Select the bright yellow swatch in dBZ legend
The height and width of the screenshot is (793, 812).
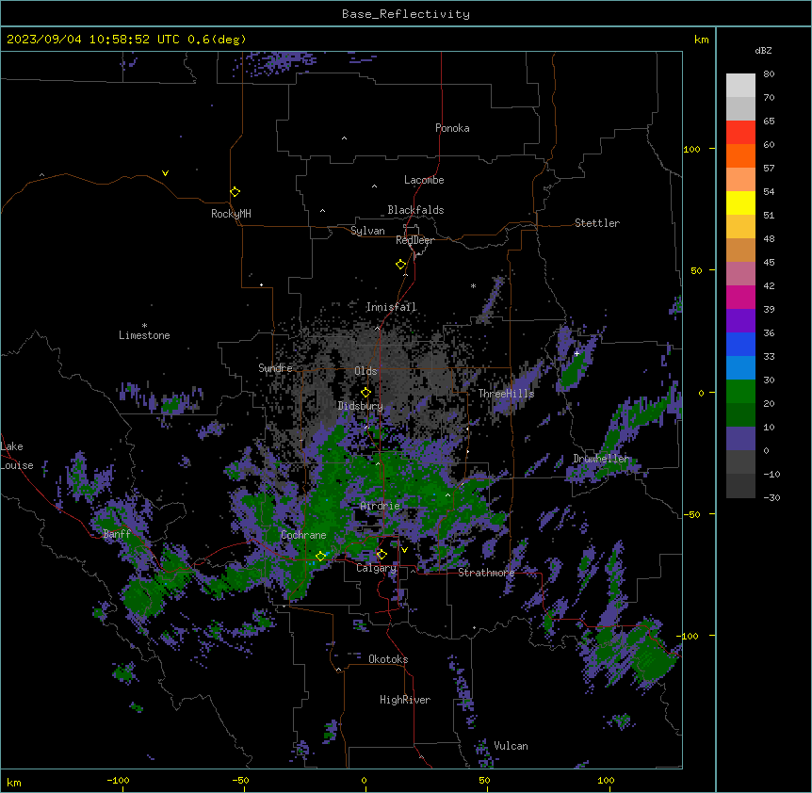[740, 202]
